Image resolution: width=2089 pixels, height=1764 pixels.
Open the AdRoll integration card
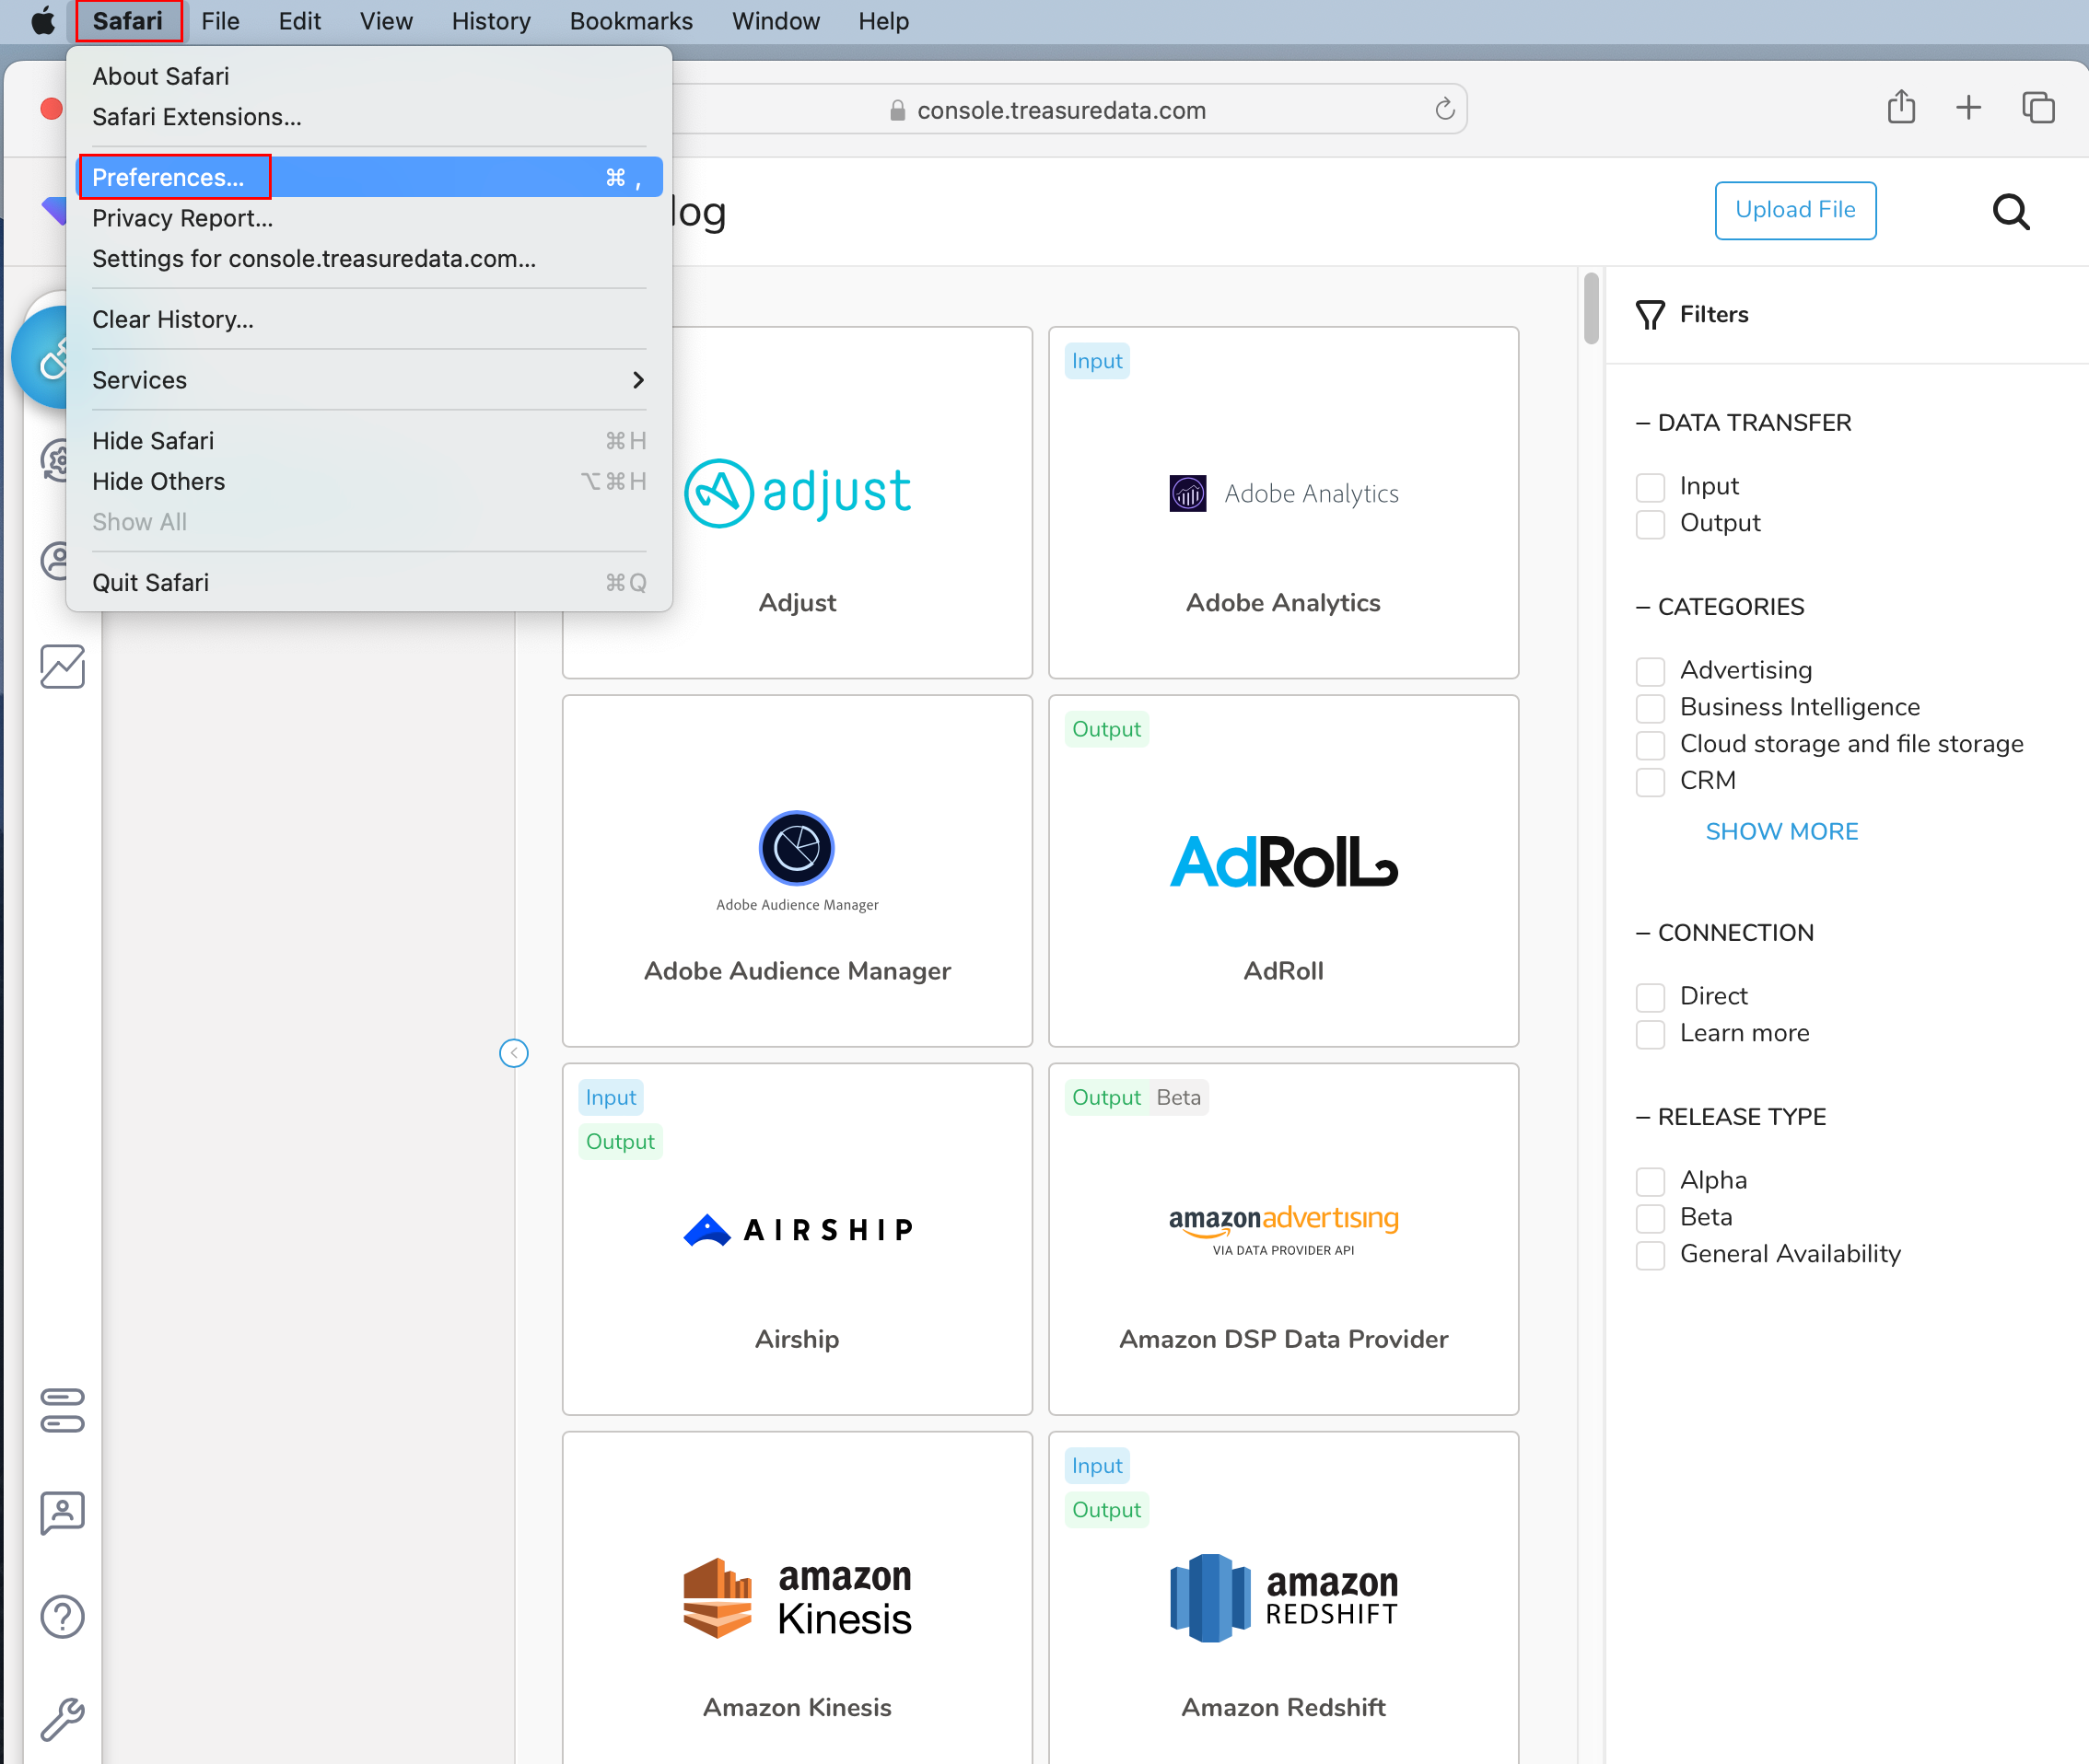click(x=1283, y=870)
